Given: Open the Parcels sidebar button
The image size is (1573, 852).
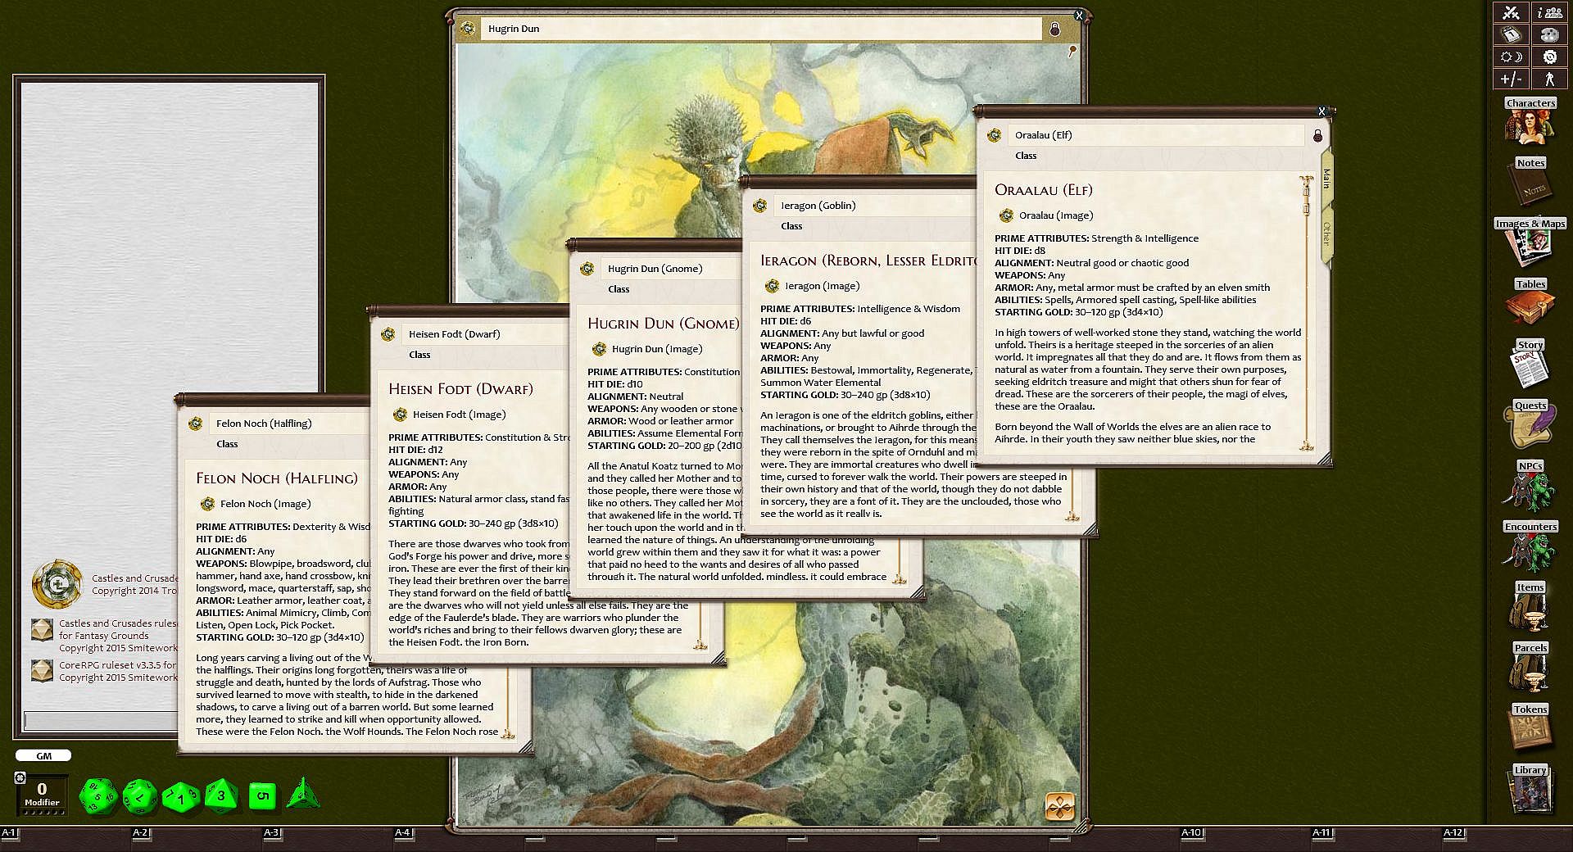Looking at the screenshot, I should click(x=1530, y=667).
